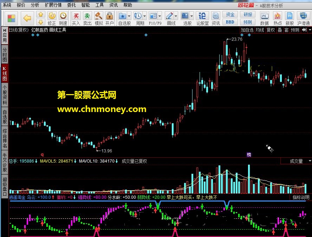Screen dimensions: 312x237
Task: Expand the 周期 period dropdown arrow
Action: click(x=144, y=16)
